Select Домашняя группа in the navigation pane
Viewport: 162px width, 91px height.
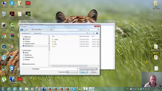[x=29, y=64]
